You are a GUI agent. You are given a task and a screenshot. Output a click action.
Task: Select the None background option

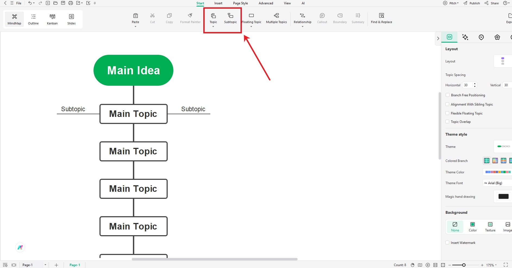(x=455, y=227)
